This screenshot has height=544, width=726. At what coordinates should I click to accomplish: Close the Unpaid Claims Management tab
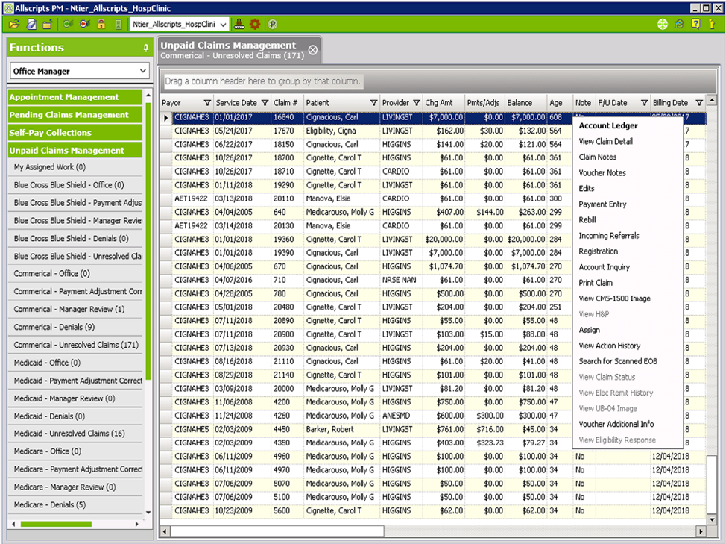point(313,50)
